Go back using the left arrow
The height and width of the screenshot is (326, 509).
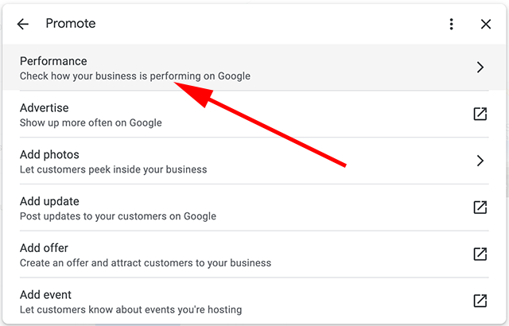22,24
